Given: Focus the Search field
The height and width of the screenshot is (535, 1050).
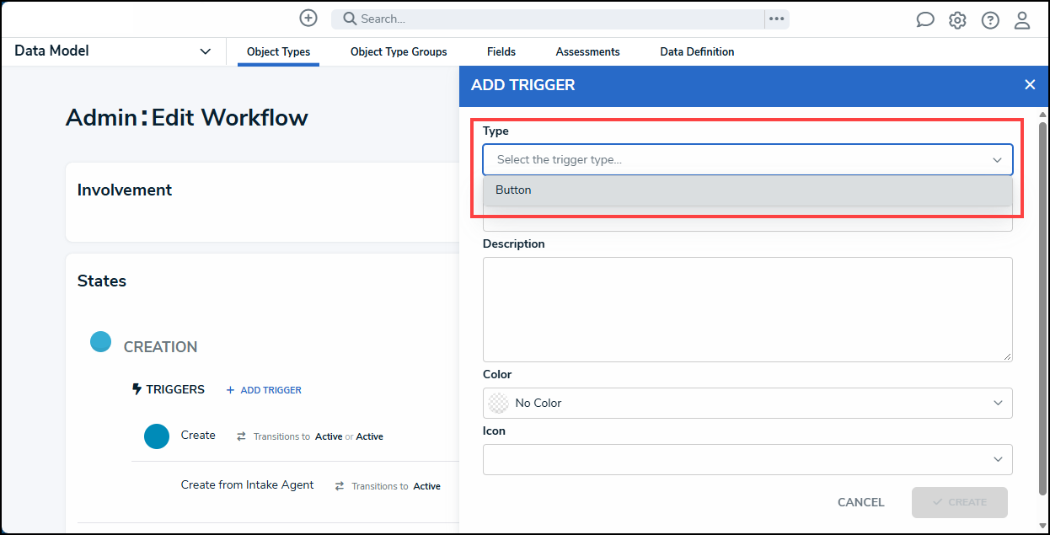Looking at the screenshot, I should tap(548, 19).
